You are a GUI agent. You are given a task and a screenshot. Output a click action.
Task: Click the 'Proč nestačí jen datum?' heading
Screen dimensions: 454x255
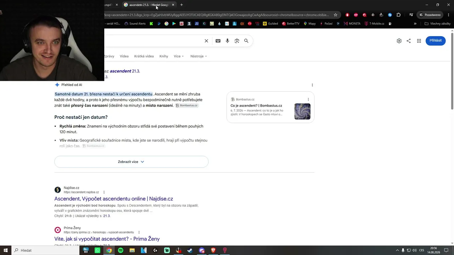(x=81, y=117)
